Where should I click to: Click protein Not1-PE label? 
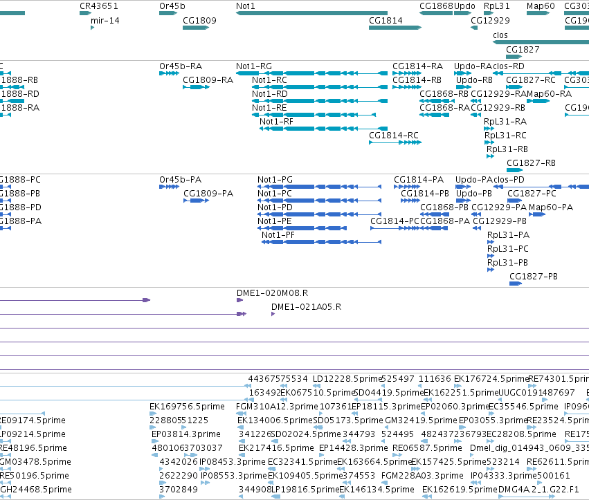point(275,221)
